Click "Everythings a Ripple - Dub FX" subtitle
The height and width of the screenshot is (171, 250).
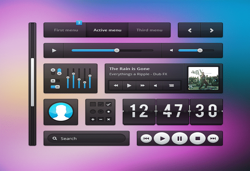138,74
